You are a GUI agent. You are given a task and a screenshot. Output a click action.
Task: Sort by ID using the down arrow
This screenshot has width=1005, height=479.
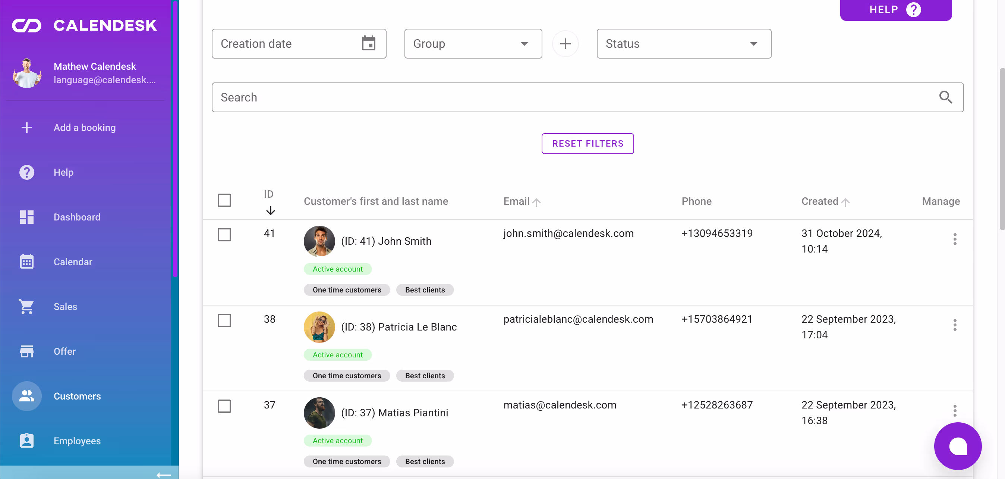pyautogui.click(x=270, y=211)
